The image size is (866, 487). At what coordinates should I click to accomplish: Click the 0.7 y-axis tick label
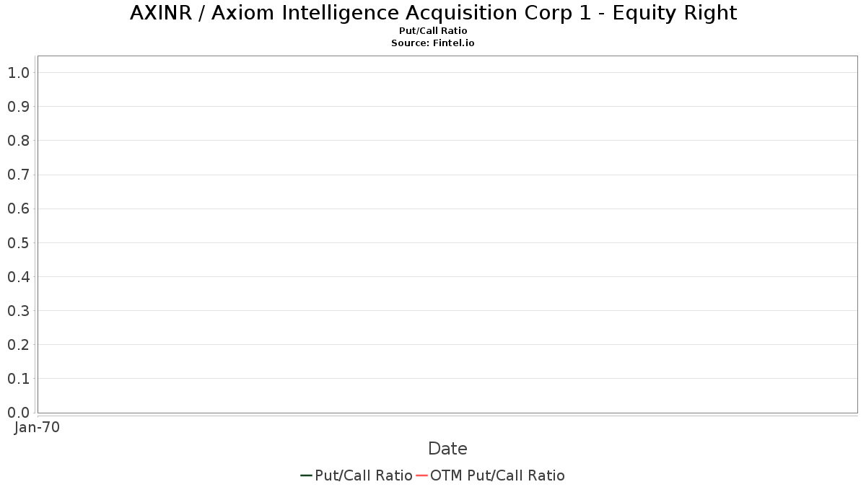[18, 175]
